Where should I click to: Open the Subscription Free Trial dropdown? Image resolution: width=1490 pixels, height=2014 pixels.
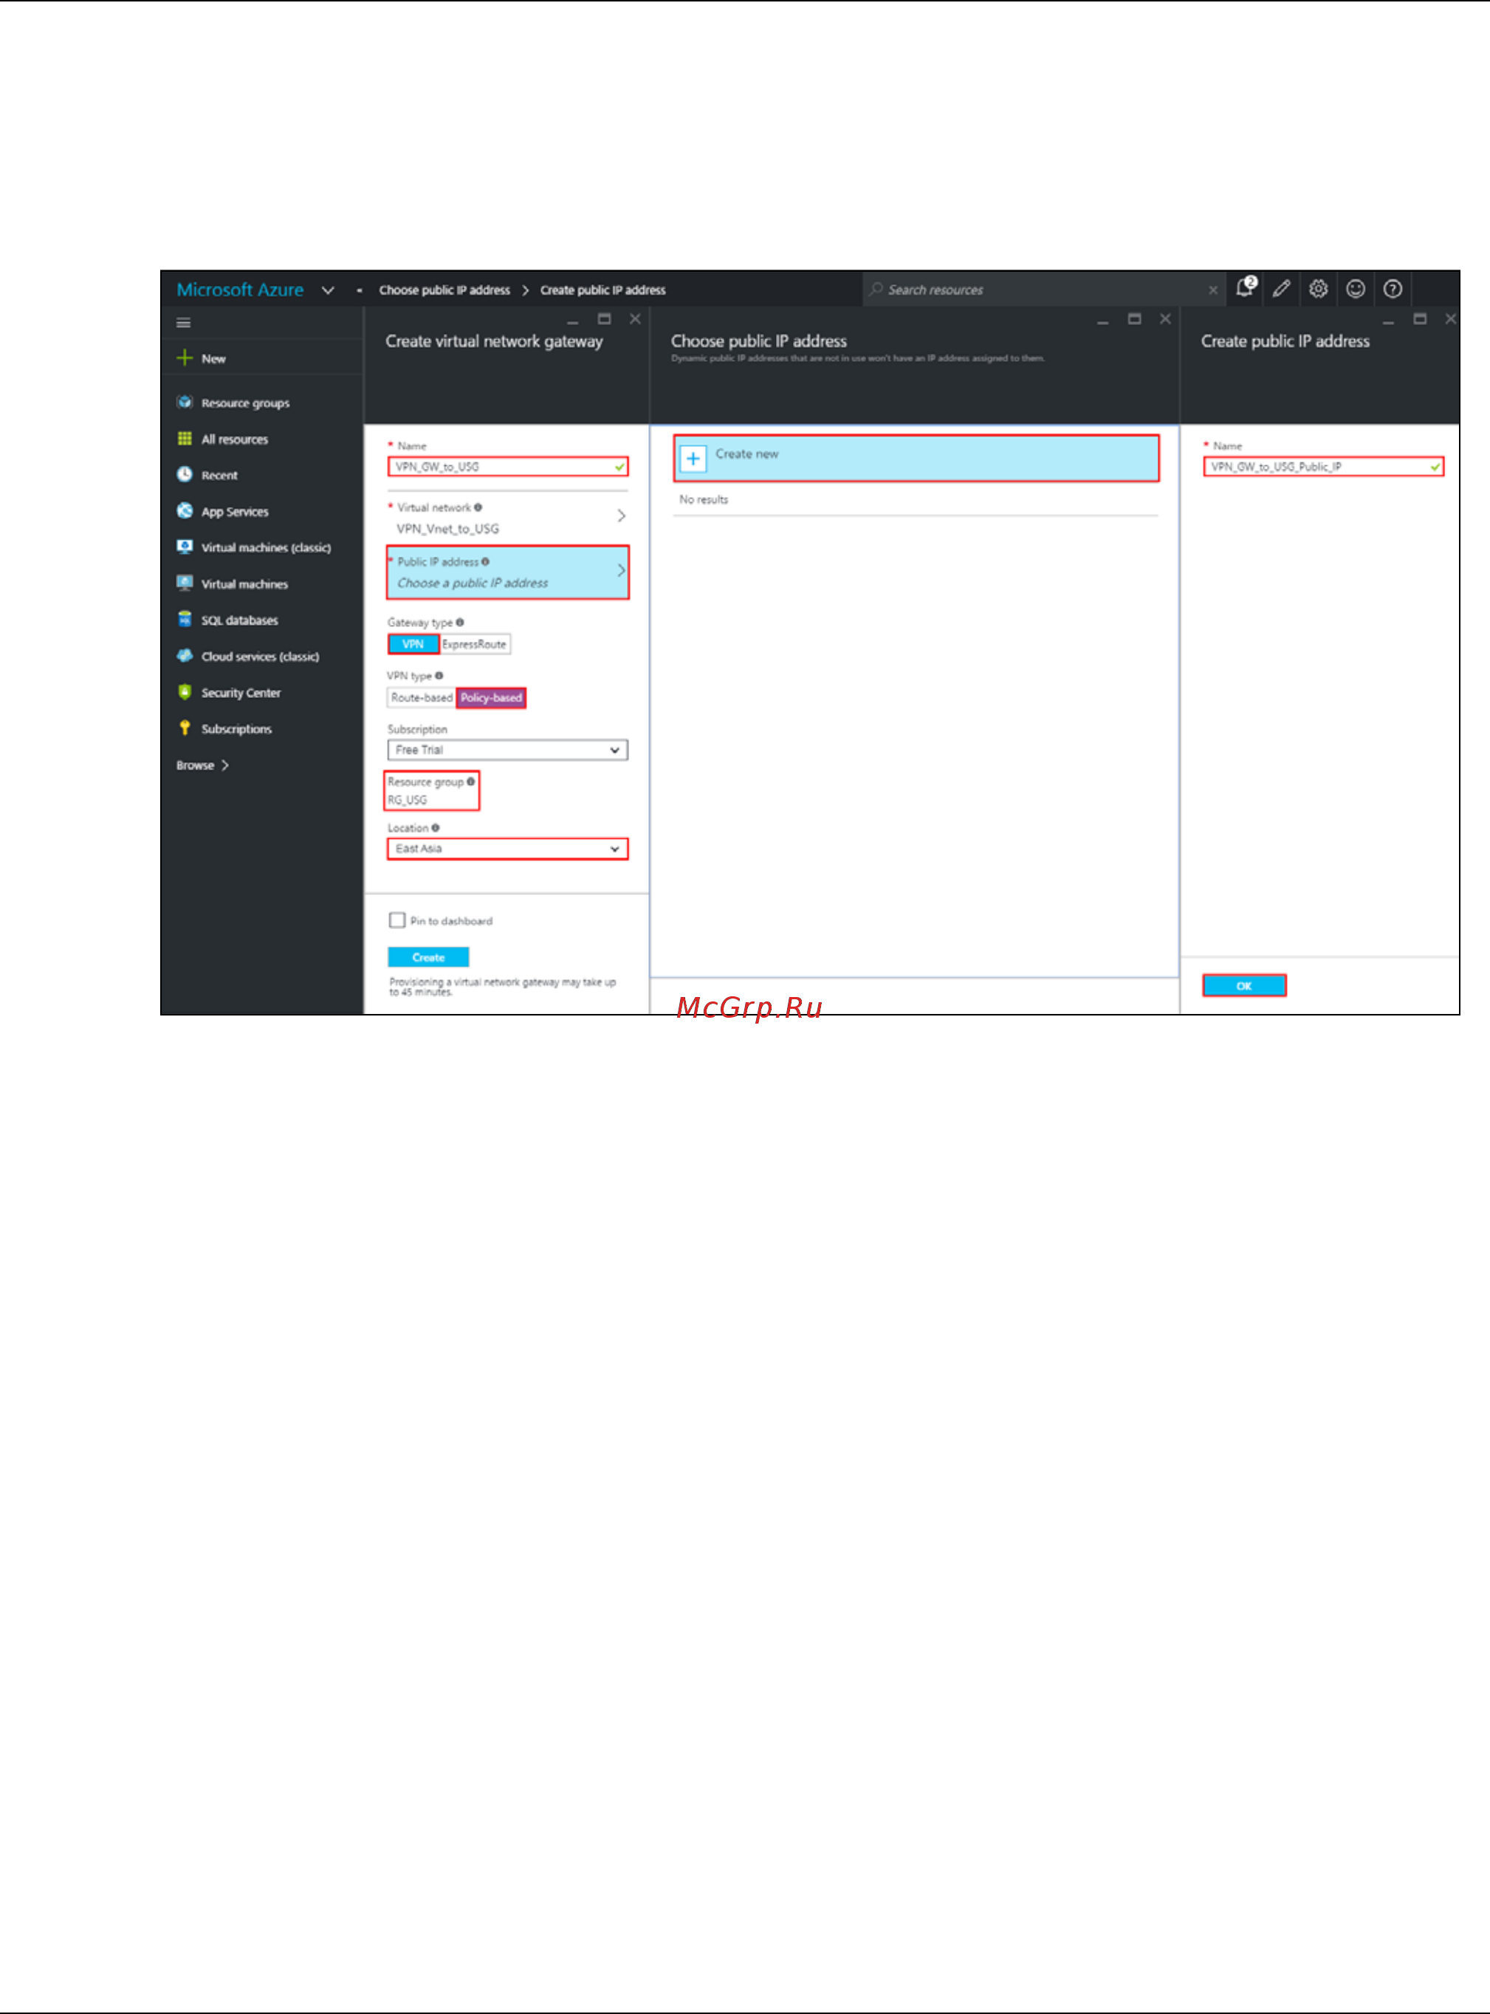tap(508, 750)
